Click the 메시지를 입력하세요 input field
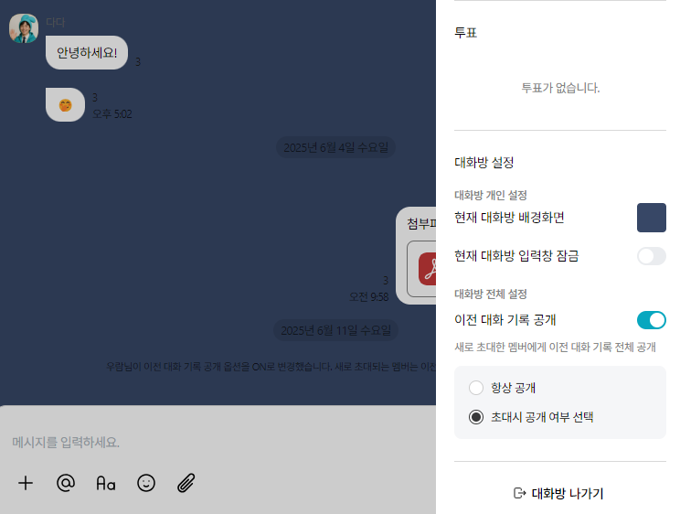 218,443
